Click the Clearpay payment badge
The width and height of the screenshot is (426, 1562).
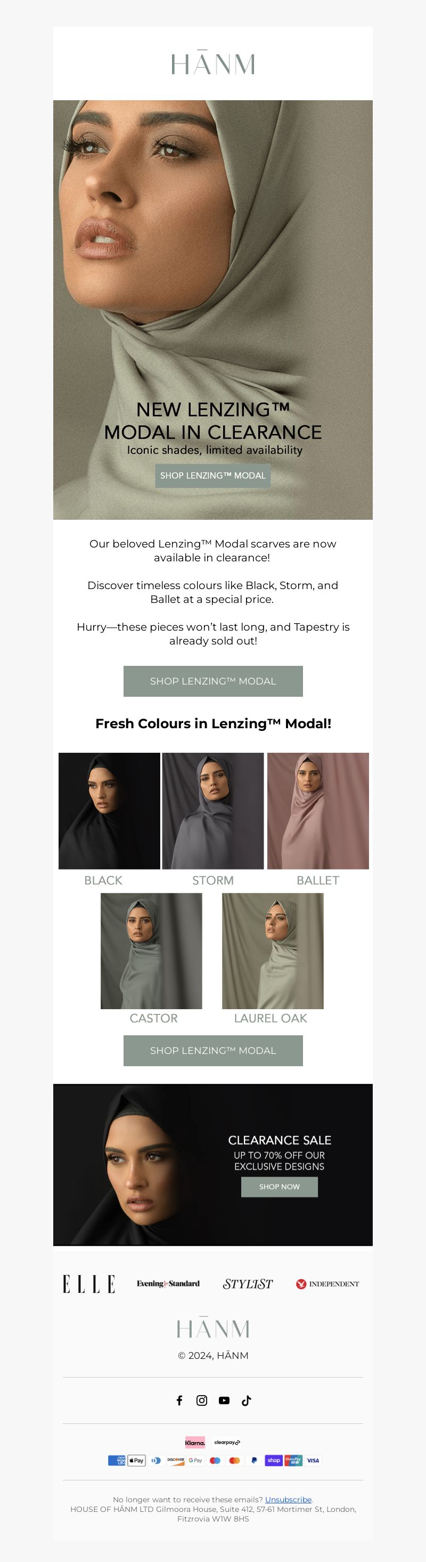(x=227, y=1443)
